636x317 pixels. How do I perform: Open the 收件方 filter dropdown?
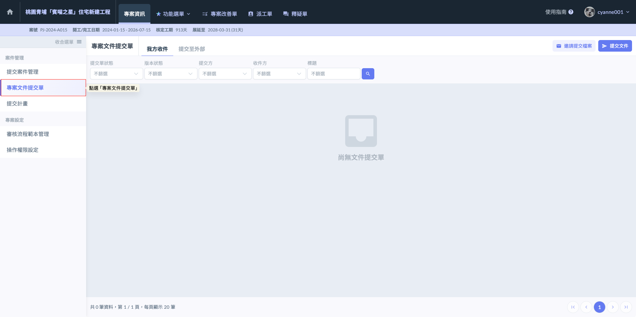[x=280, y=74]
